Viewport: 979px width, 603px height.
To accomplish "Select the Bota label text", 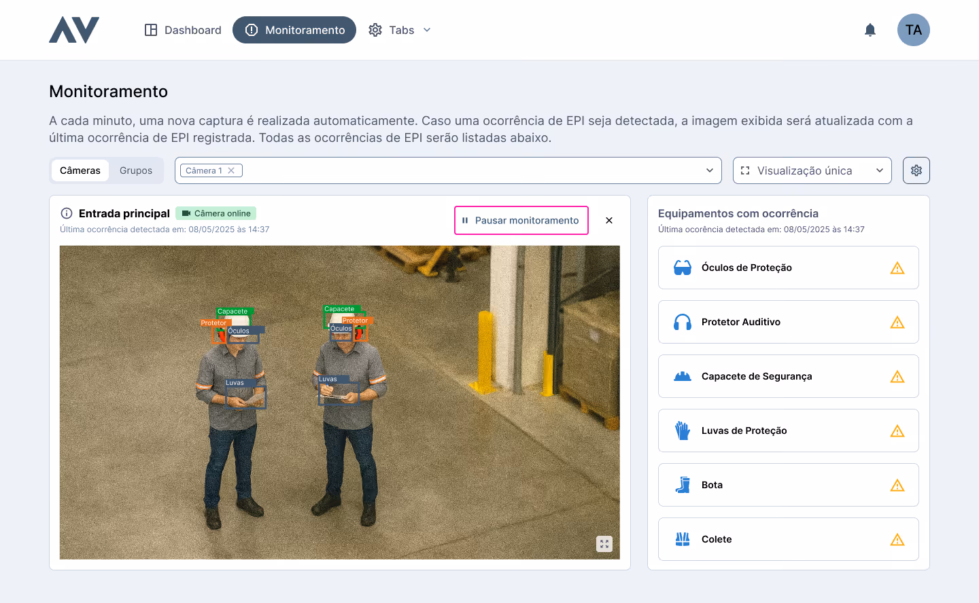I will pos(712,485).
